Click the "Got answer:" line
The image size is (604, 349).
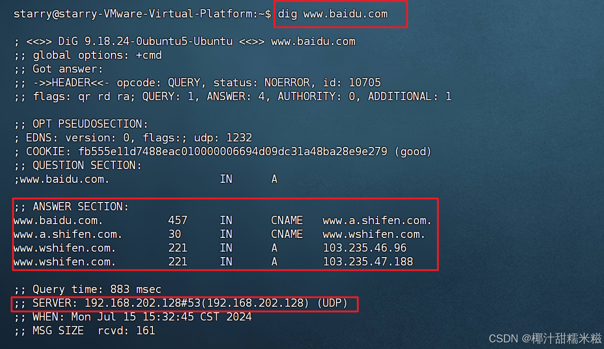59,69
